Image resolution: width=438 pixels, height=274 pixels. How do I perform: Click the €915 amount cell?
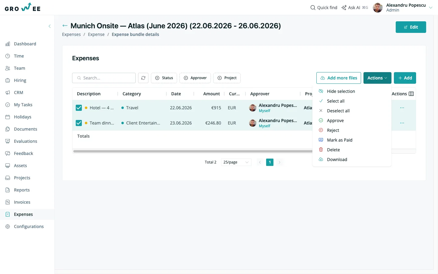click(216, 108)
